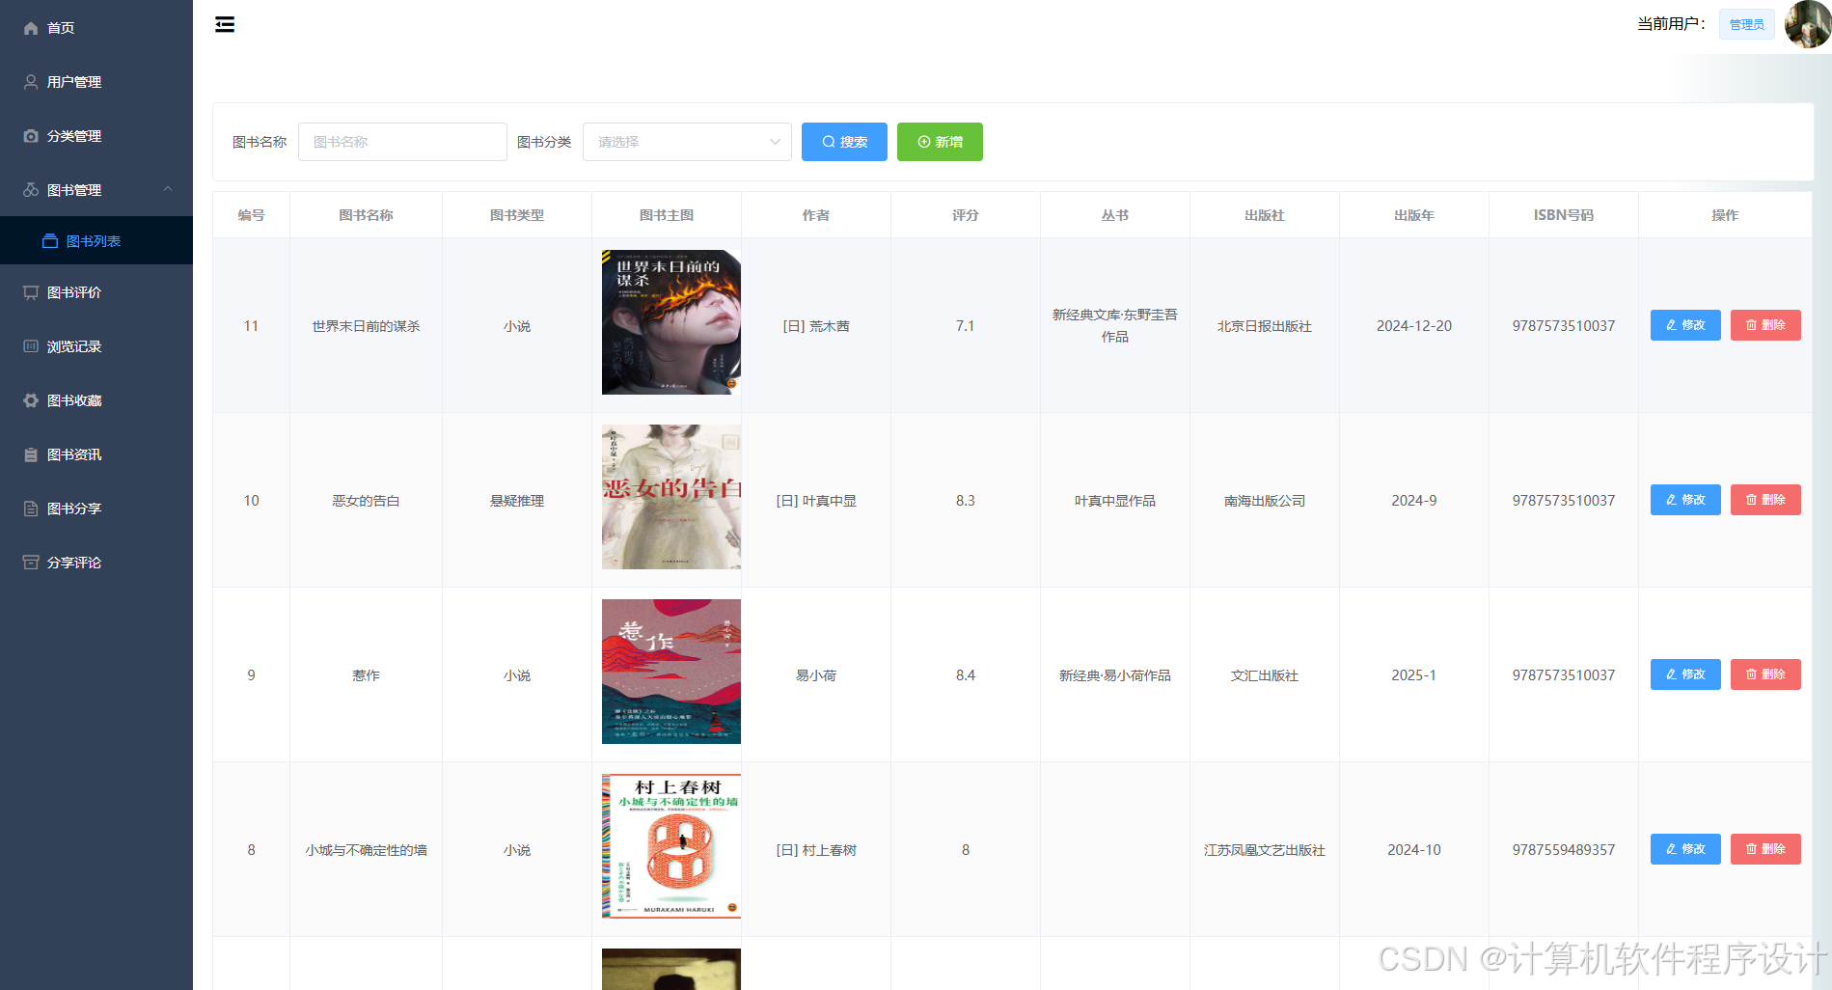Select 图书列表 submenu item
The image size is (1832, 990).
point(96,241)
